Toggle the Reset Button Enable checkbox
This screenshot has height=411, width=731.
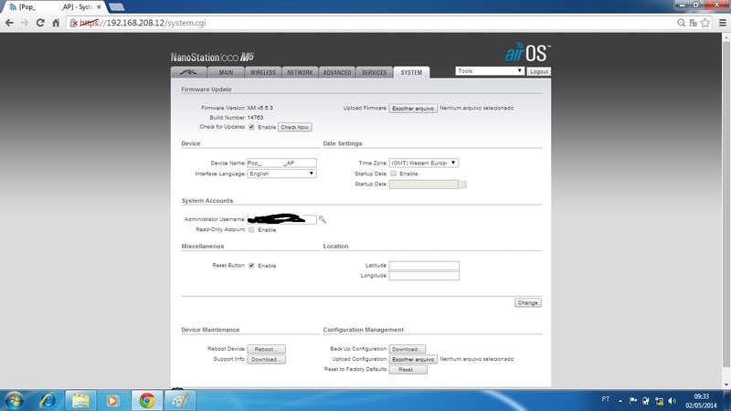click(252, 265)
